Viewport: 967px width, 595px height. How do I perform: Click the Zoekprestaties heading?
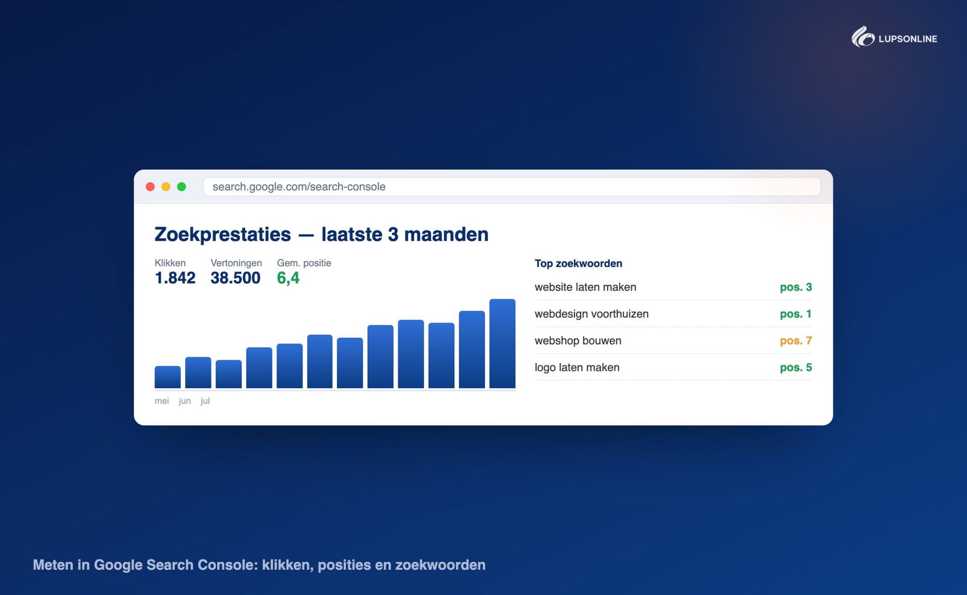pyautogui.click(x=321, y=235)
